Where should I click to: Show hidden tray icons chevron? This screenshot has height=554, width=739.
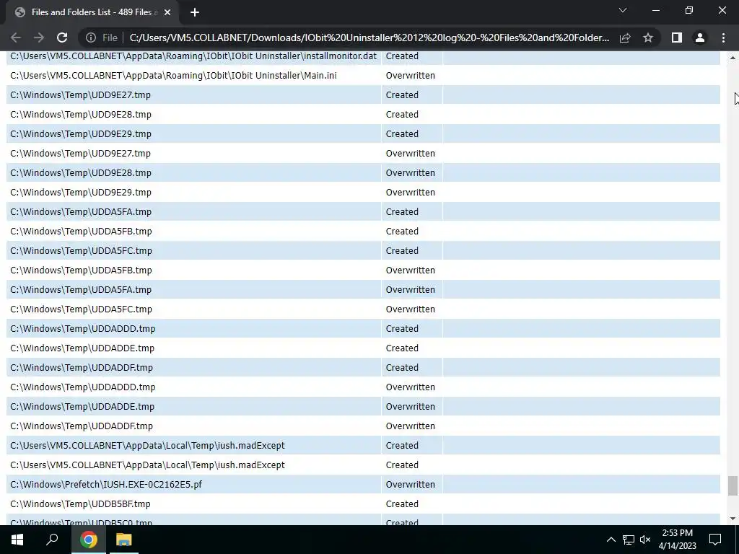point(611,540)
